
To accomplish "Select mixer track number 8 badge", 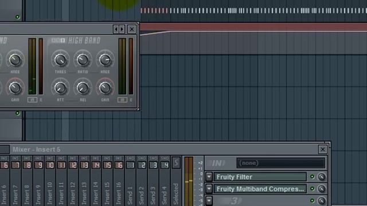I will [x=27, y=165].
